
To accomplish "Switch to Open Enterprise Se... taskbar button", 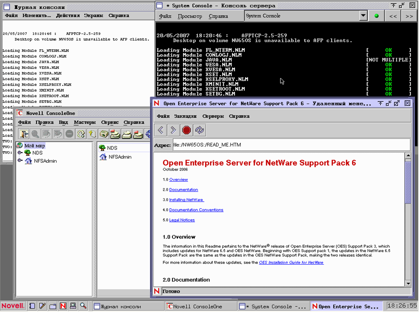I will coord(347,306).
